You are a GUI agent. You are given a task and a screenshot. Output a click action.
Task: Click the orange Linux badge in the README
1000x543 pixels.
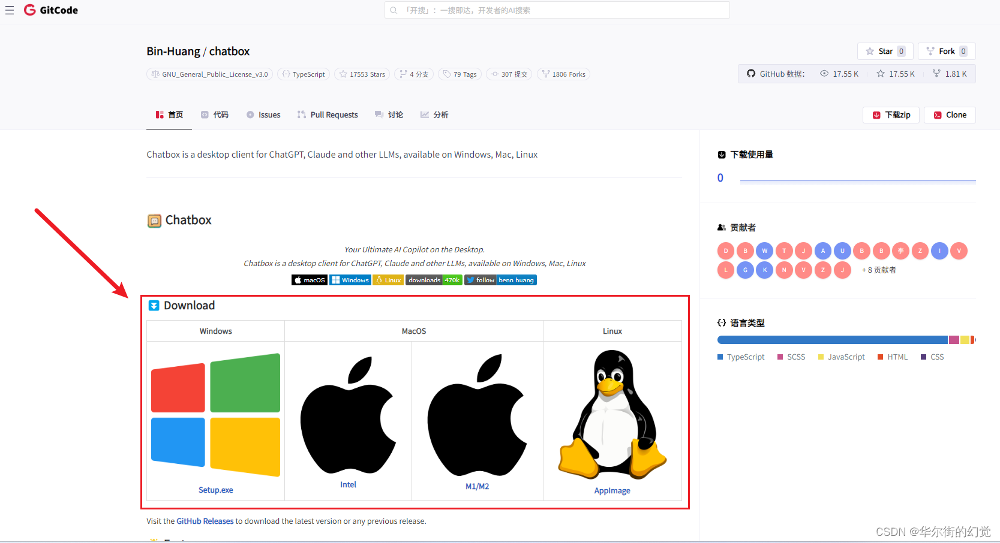[388, 280]
